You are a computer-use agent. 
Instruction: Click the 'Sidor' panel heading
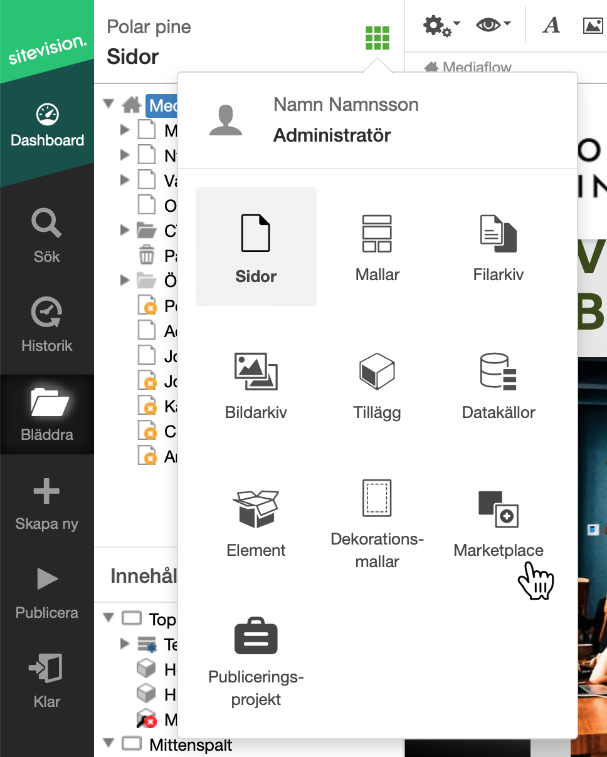coord(133,57)
